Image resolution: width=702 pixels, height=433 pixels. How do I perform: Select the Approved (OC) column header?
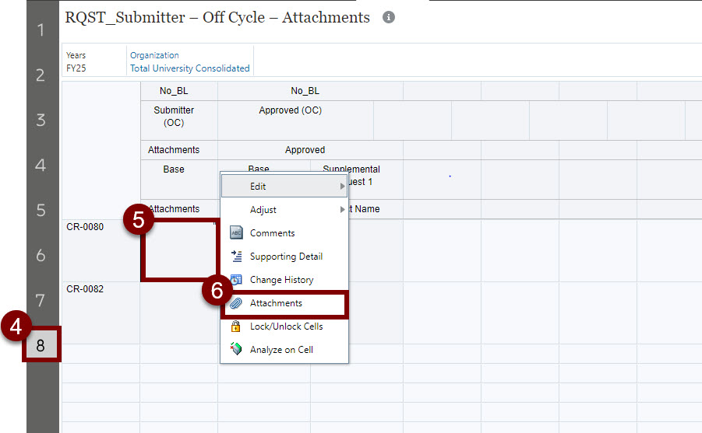point(290,110)
